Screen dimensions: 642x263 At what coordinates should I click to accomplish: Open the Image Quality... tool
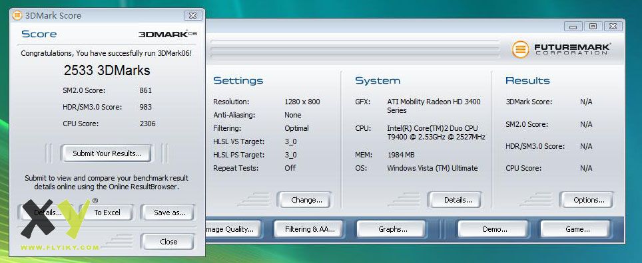(232, 229)
